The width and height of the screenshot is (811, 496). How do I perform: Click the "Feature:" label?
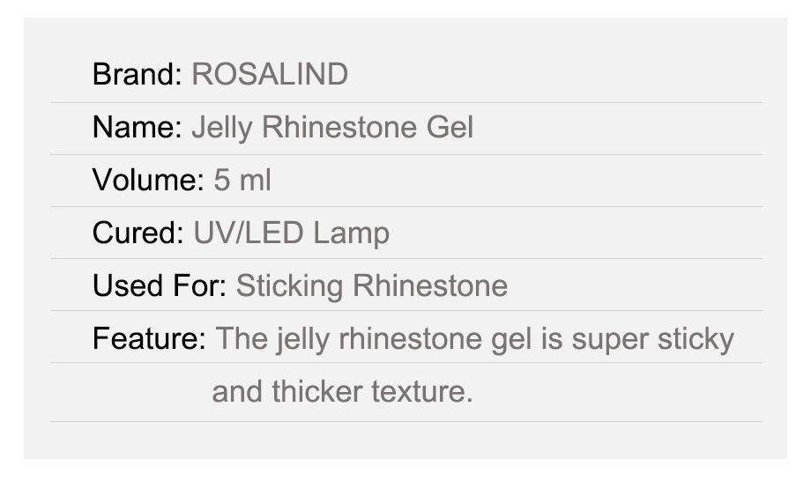click(x=149, y=338)
